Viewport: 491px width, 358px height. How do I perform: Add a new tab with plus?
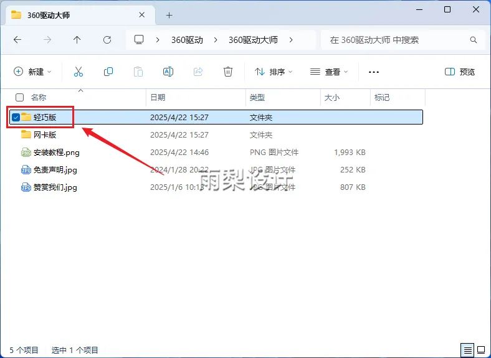pyautogui.click(x=169, y=15)
